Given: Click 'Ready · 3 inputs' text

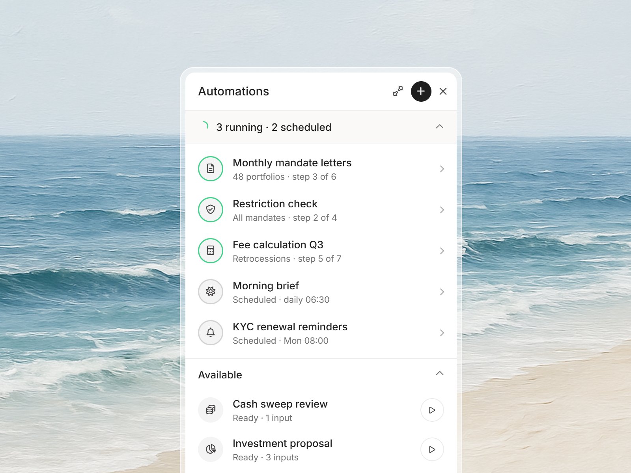Looking at the screenshot, I should coord(265,457).
